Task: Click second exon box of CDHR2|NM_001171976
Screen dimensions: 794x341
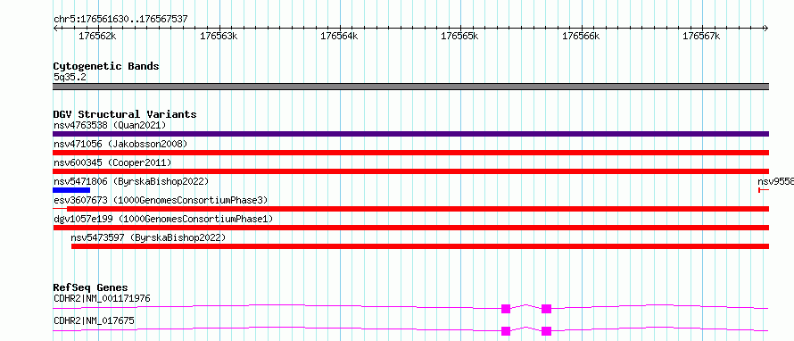Action: coord(546,309)
